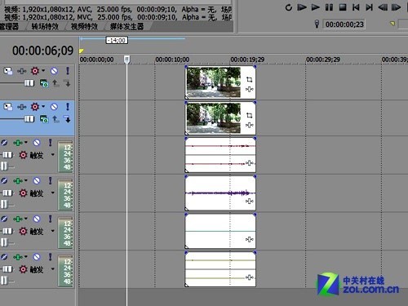The image size is (408, 306).
Task: Open automation settings on the first audio track
Action: (x=23, y=155)
